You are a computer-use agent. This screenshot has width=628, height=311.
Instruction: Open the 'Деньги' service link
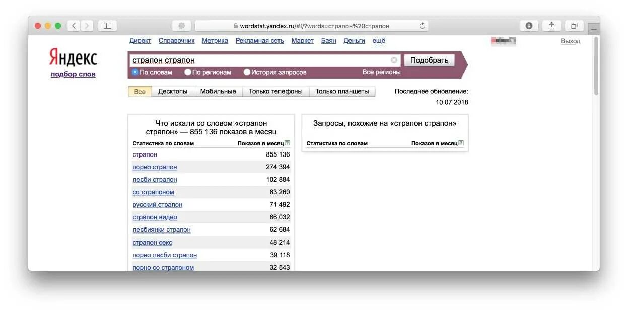click(355, 41)
